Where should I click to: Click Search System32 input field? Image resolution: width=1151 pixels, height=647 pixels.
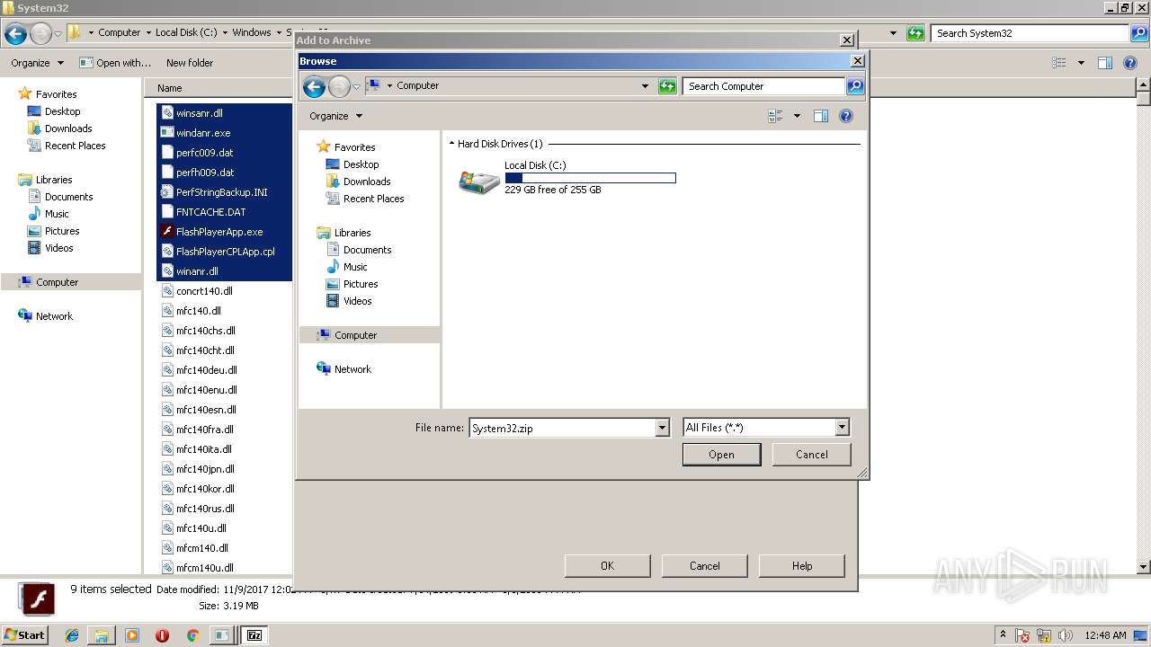pyautogui.click(x=1031, y=33)
